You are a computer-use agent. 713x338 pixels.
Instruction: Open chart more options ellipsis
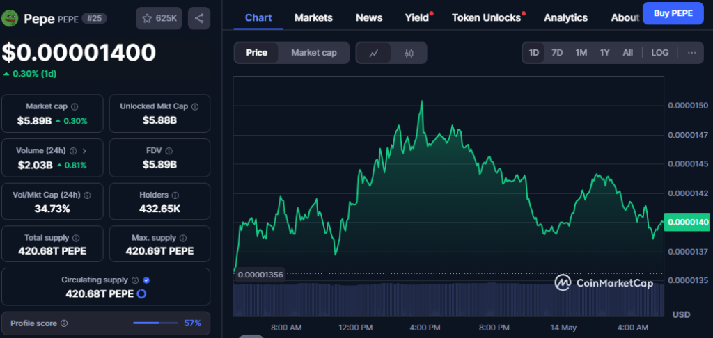pos(691,53)
